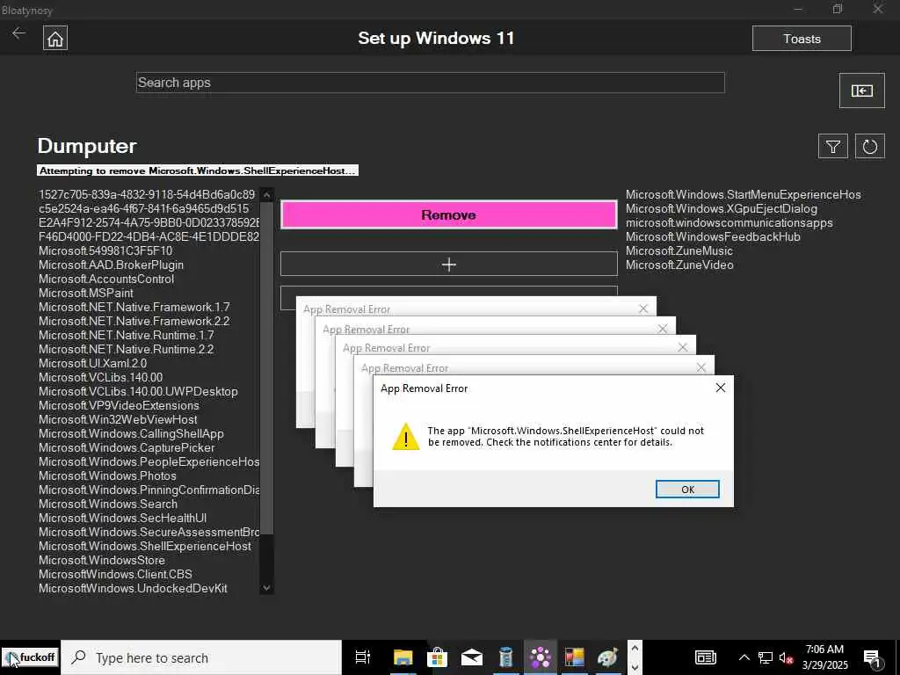This screenshot has width=900, height=675.
Task: Open the Bloatynosy taskbar icon
Action: pos(541,657)
